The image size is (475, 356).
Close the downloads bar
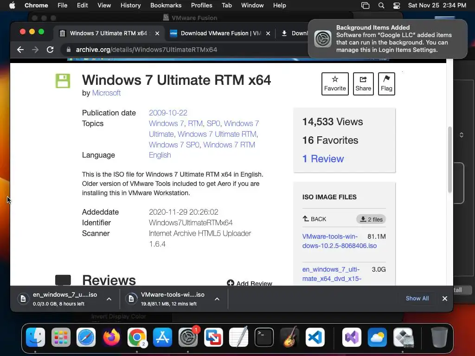pyautogui.click(x=445, y=299)
